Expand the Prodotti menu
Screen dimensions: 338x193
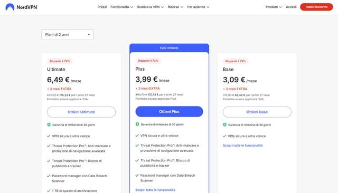[x=274, y=7]
